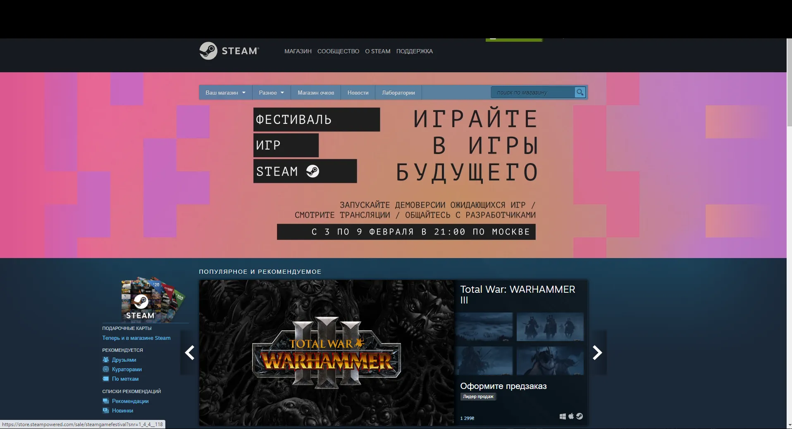The image size is (792, 429).
Task: Open the Новинки list link
Action: pyautogui.click(x=122, y=410)
